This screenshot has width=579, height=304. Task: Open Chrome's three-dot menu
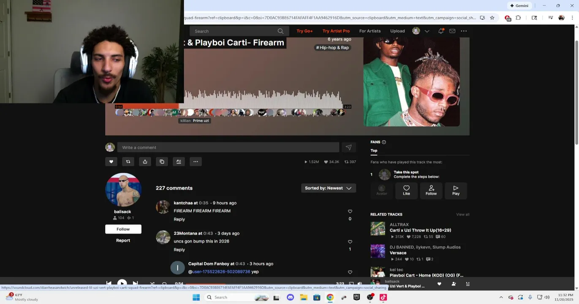[x=572, y=18]
